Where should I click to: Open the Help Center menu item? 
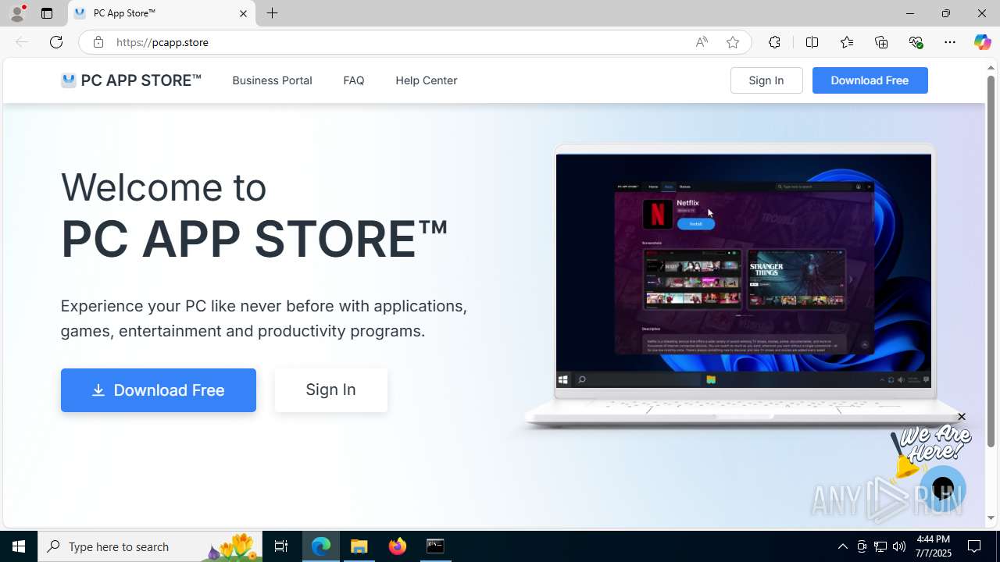pyautogui.click(x=427, y=80)
